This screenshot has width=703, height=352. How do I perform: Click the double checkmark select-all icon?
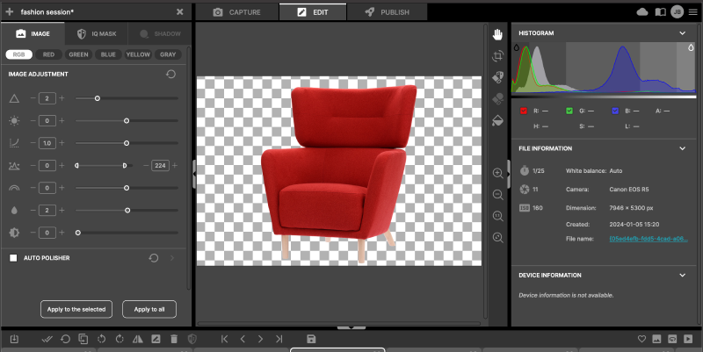(x=47, y=340)
